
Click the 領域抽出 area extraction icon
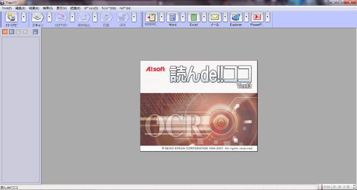[x=84, y=17]
